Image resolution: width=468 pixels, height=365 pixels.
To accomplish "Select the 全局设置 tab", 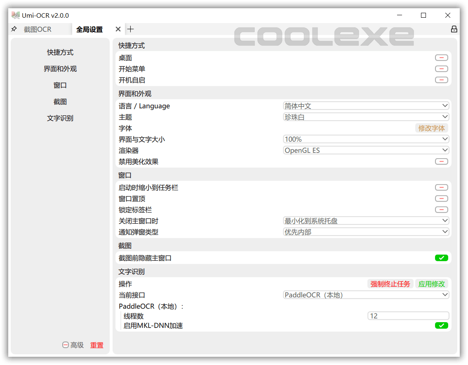I will coord(90,29).
